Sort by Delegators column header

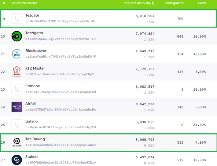174,3
